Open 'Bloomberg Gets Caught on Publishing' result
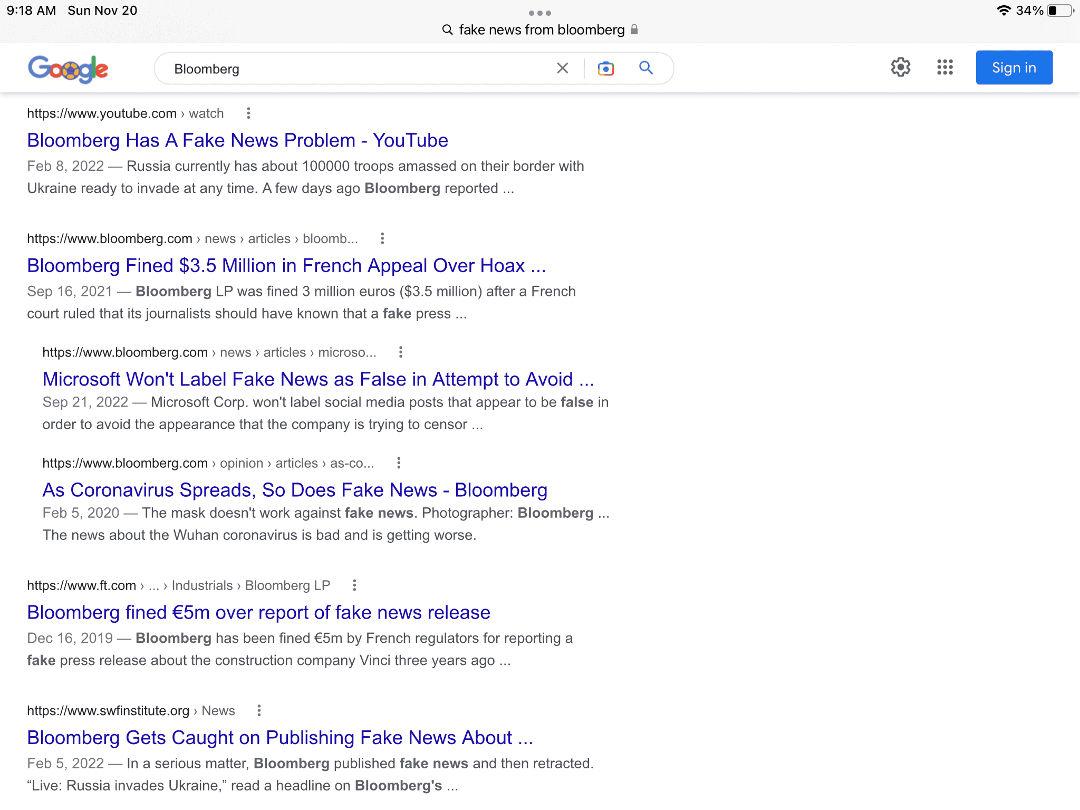Screen dimensions: 1080x810 click(x=280, y=738)
